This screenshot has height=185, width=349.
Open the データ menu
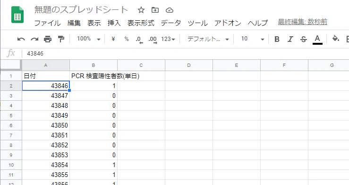(170, 23)
